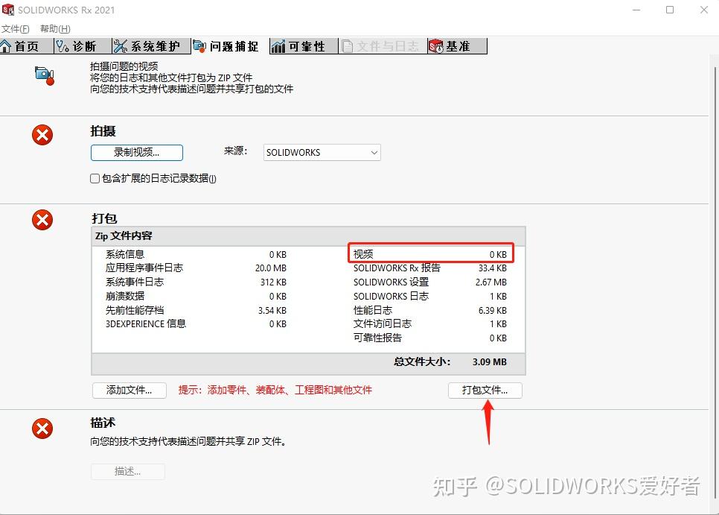Switch to the 首页 tab
The height and width of the screenshot is (515, 719).
point(27,46)
